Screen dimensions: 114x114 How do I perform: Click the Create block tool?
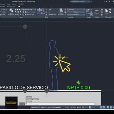click(x=49, y=9)
